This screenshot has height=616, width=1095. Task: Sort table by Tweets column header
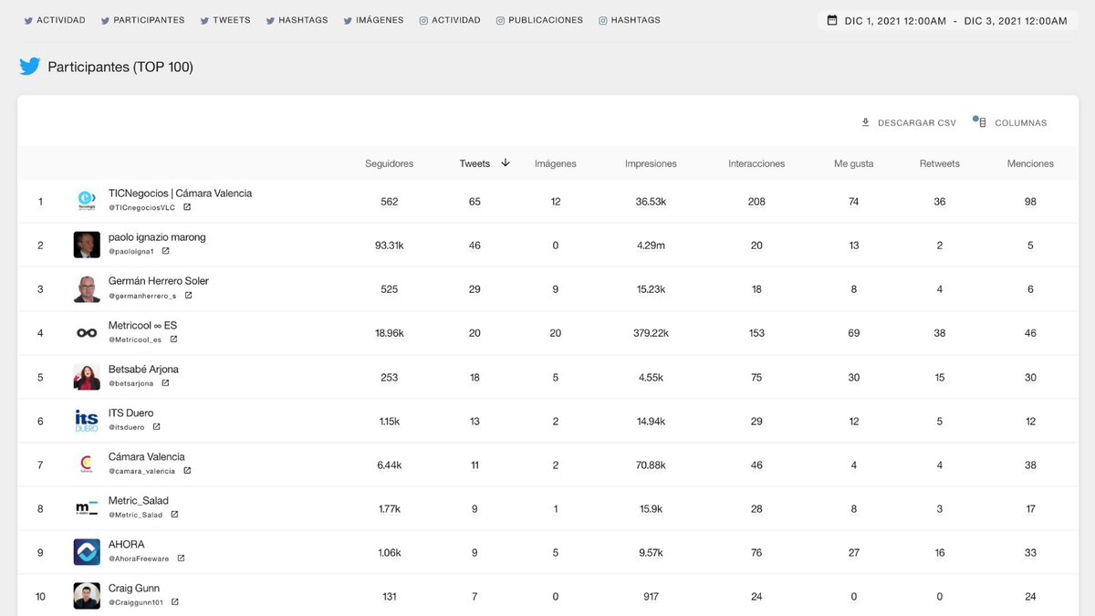point(474,163)
